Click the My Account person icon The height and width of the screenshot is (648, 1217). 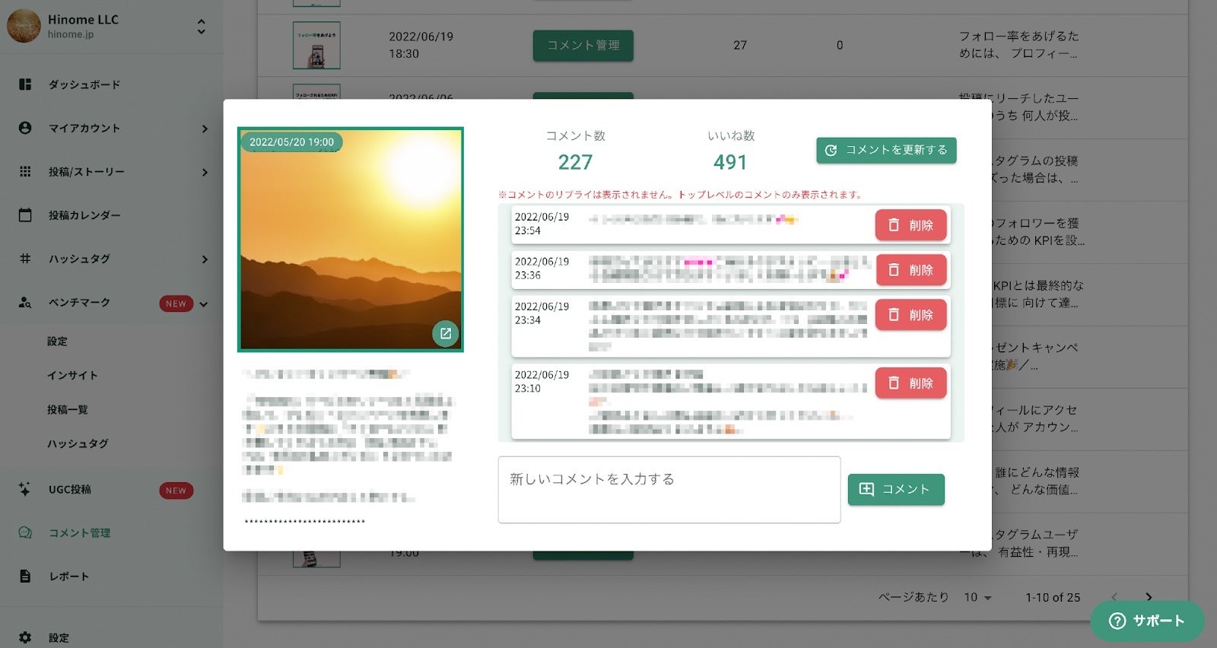point(25,128)
